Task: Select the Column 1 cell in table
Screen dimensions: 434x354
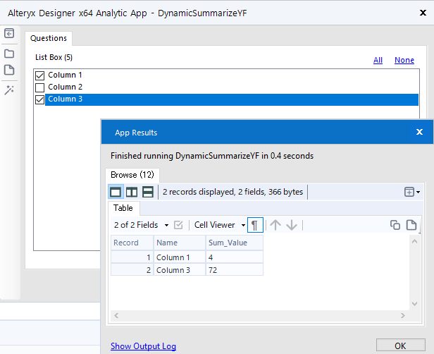Action: click(180, 257)
